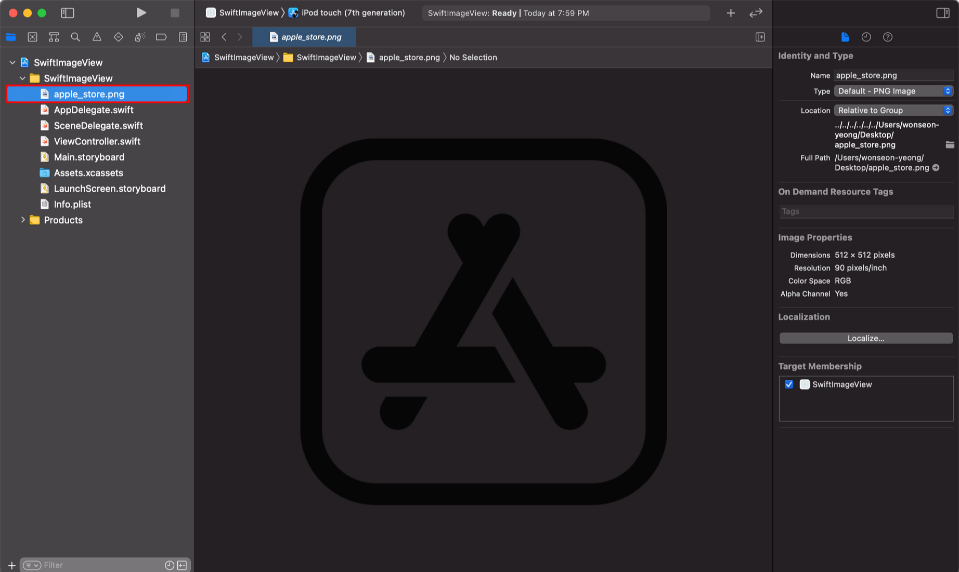Reveal the full path in Finder arrow

(936, 168)
